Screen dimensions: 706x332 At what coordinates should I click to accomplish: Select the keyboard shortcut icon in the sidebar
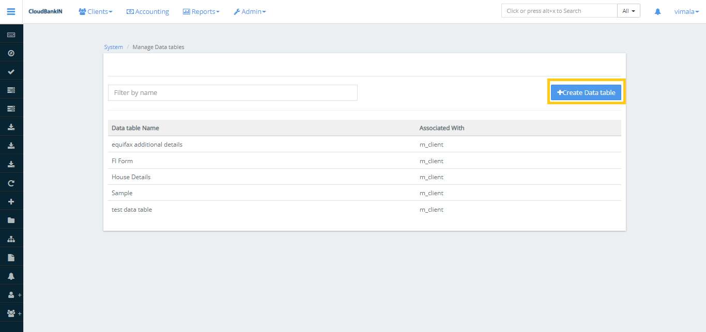11,34
